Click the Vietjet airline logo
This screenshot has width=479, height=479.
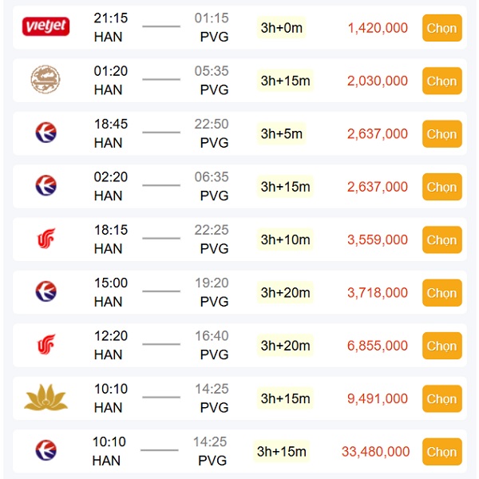coord(46,27)
